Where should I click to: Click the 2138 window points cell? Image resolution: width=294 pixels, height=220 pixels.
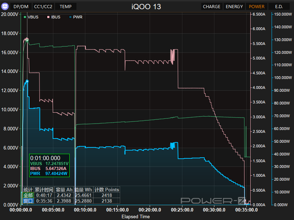point(107,201)
